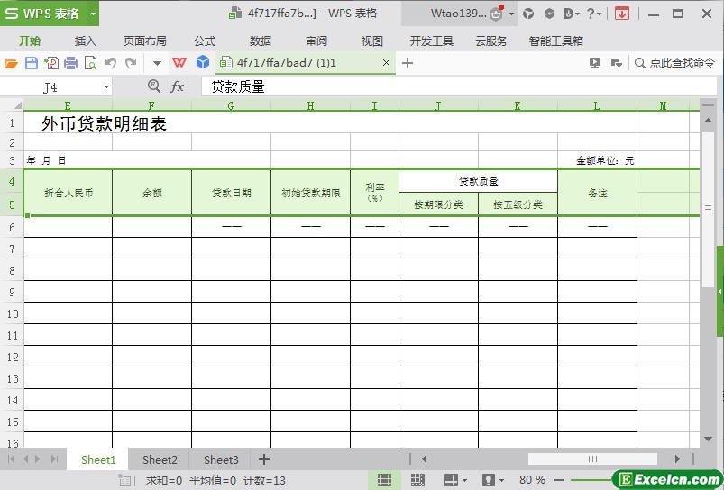Add a new sheet with plus button
The height and width of the screenshot is (490, 724).
tap(263, 459)
